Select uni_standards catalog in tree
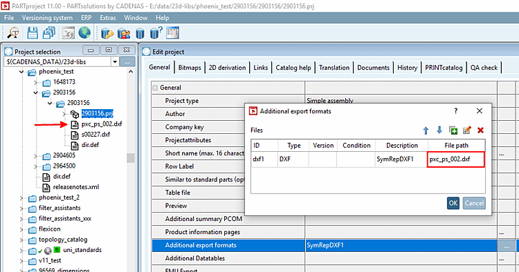The height and width of the screenshot is (272, 519). coord(82,250)
